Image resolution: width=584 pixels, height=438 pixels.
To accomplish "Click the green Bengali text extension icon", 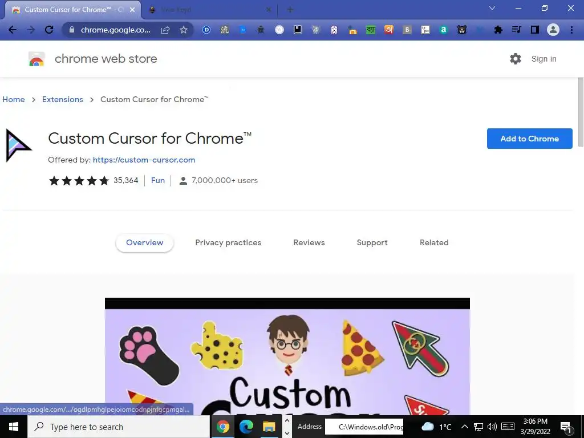I will point(371,30).
